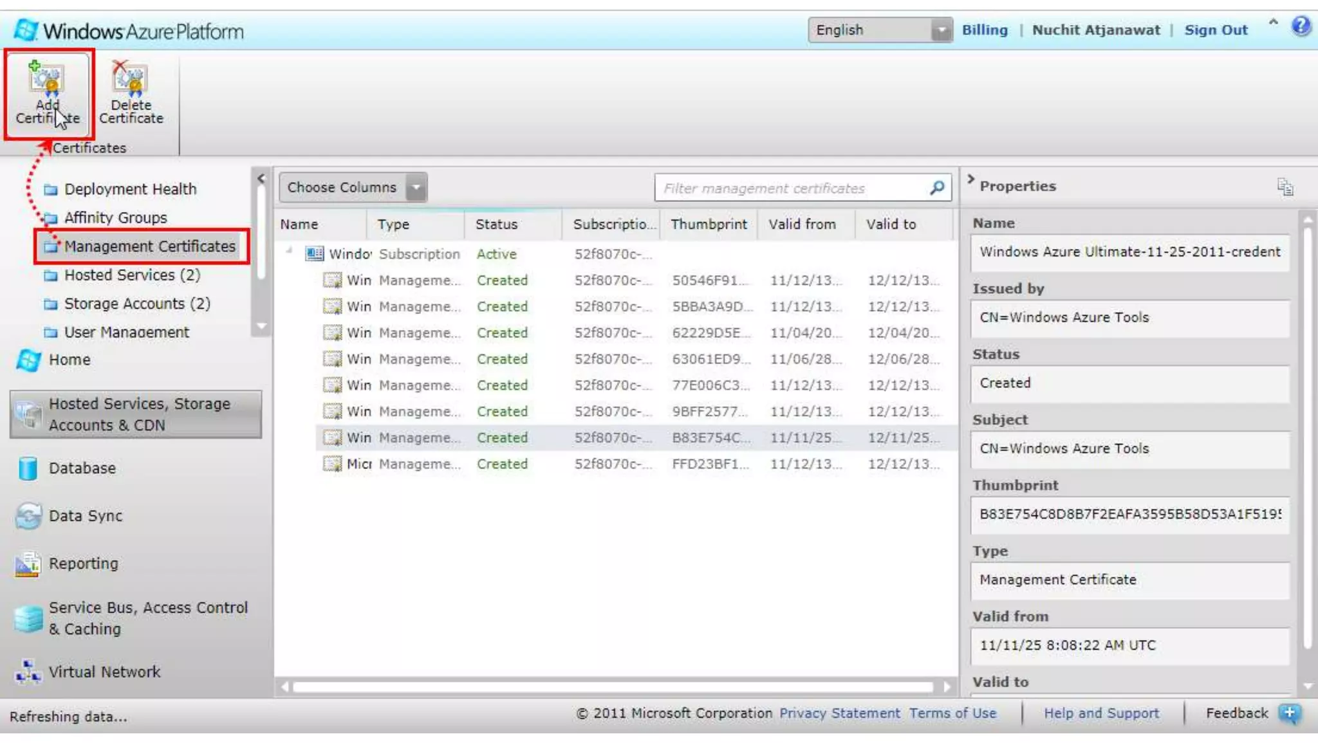This screenshot has width=1318, height=743.
Task: Open the Data Sync section icon
Action: [x=28, y=516]
